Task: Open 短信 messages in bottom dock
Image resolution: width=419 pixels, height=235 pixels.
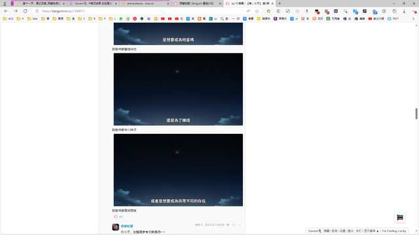Action: [335, 231]
